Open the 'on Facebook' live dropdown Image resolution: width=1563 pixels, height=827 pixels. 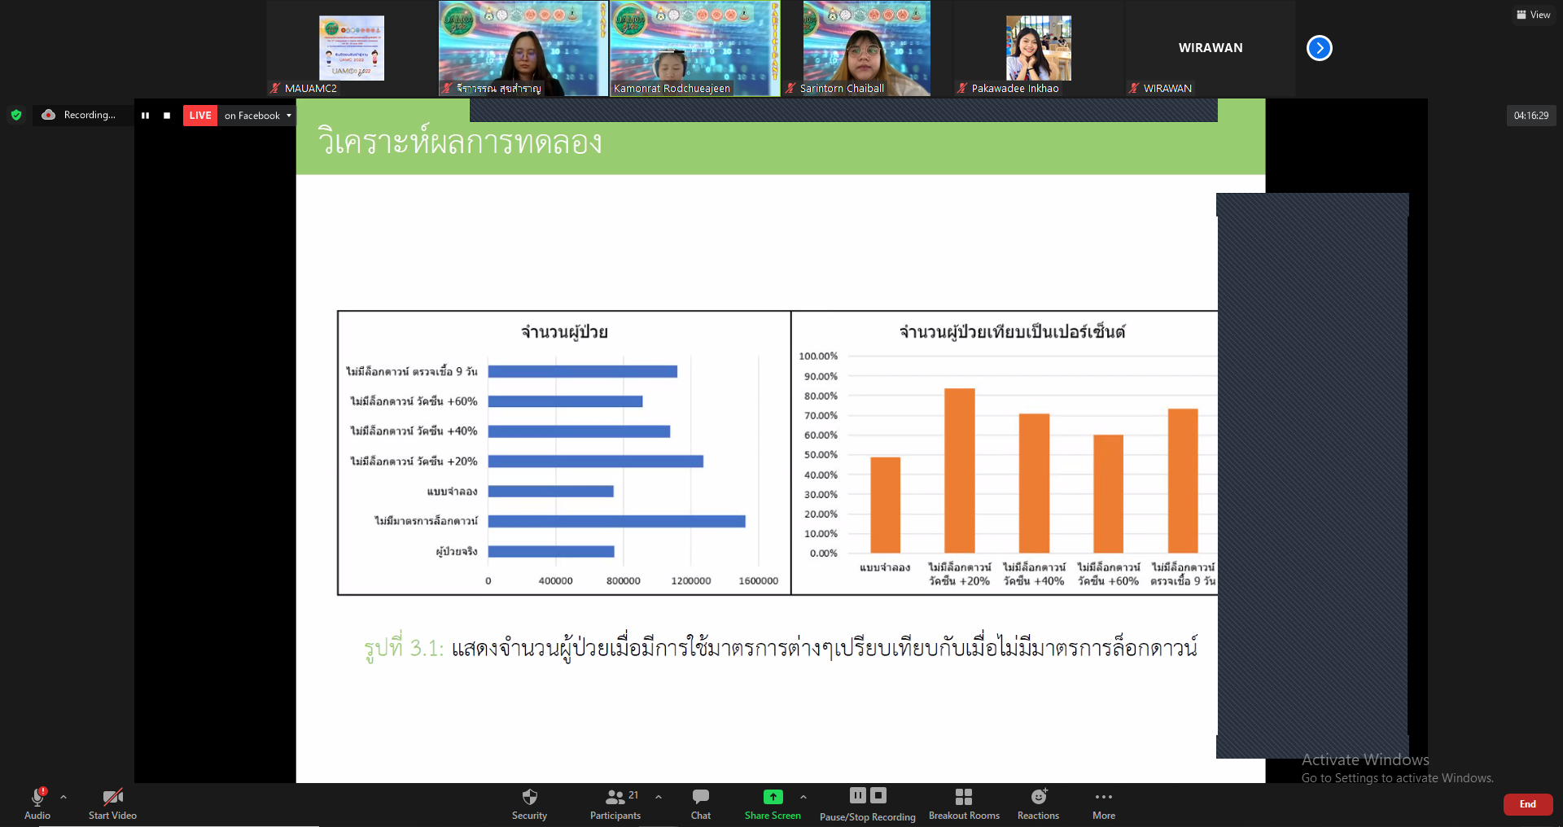257,116
